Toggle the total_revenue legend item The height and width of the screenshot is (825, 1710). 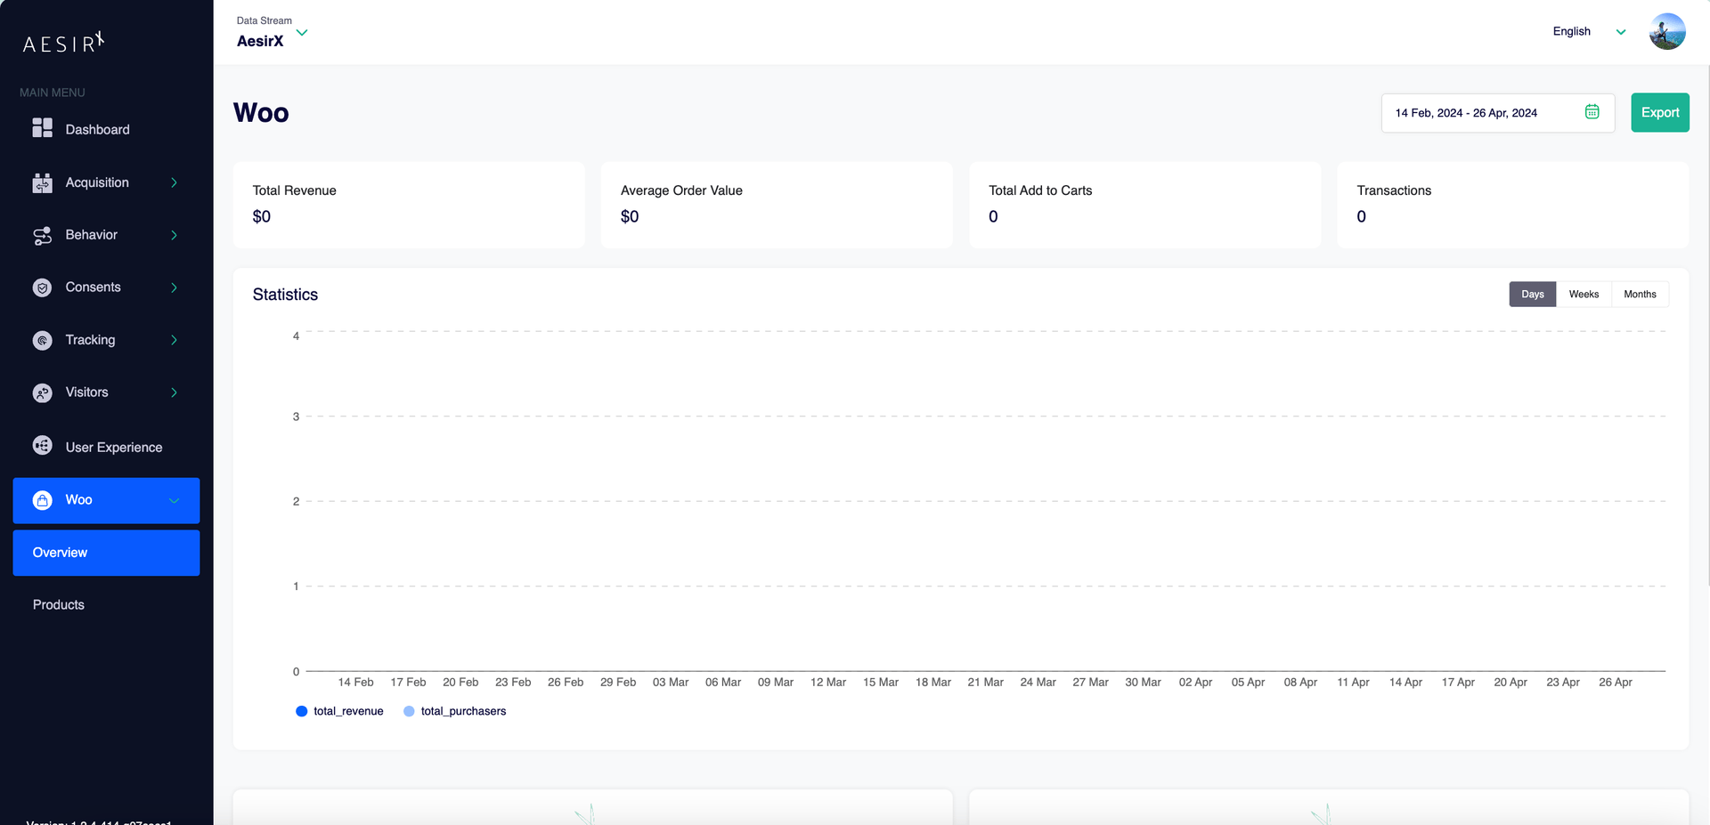click(x=339, y=710)
